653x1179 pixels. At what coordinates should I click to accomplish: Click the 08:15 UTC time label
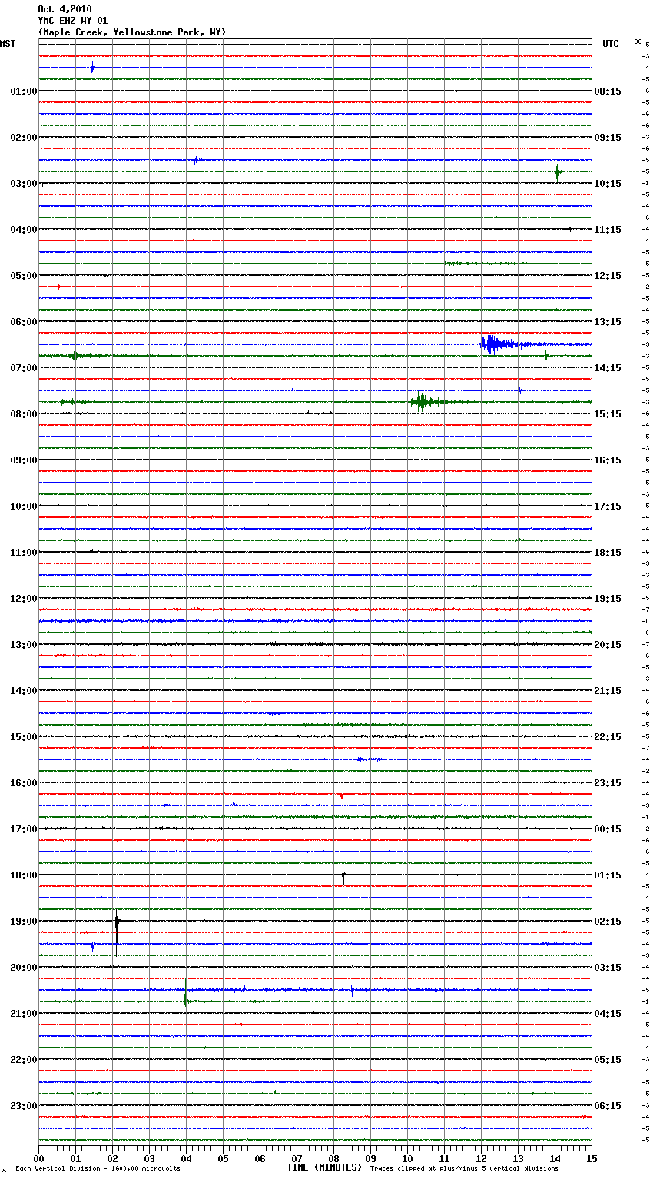coord(608,91)
